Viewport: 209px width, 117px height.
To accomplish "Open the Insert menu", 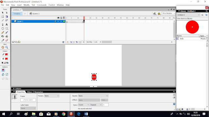I will 19,5.
